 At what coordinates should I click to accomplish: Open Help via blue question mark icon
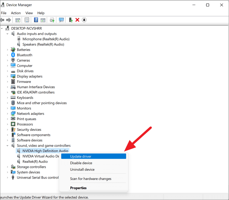point(36,20)
